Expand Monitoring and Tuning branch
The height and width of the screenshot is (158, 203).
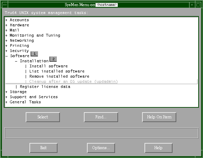tap(7, 36)
